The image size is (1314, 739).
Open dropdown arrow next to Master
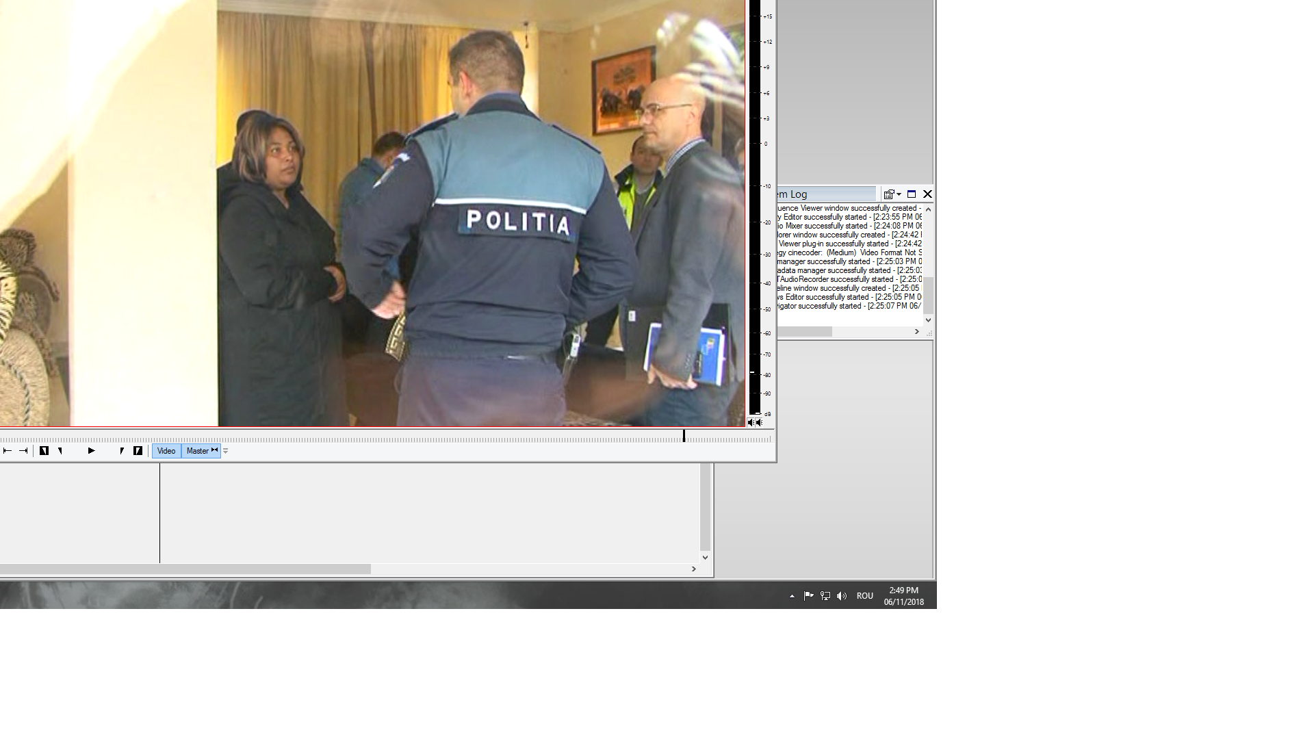pyautogui.click(x=226, y=451)
